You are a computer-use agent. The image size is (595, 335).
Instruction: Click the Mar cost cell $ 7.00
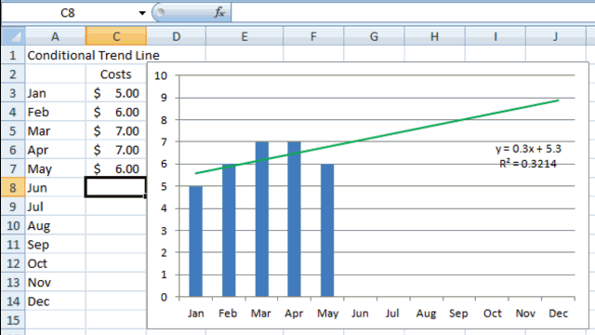116,131
